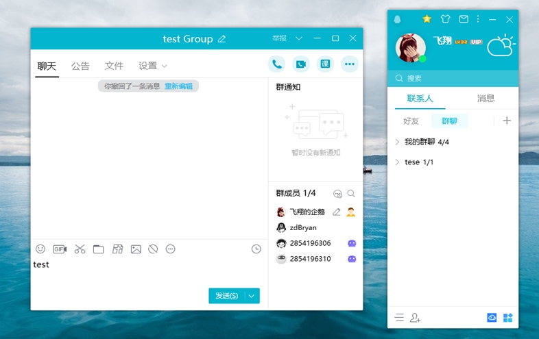
Task: Start a group video call
Action: coord(301,64)
